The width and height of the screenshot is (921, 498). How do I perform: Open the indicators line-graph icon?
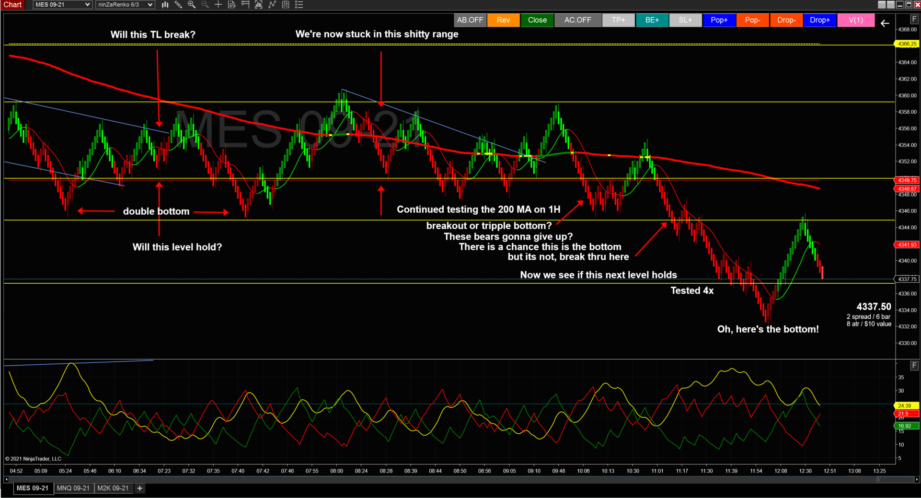(x=272, y=5)
